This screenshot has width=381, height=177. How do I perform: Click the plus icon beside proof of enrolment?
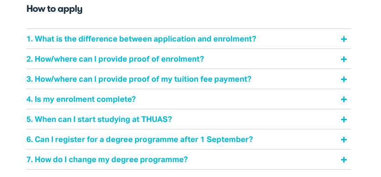pos(344,59)
